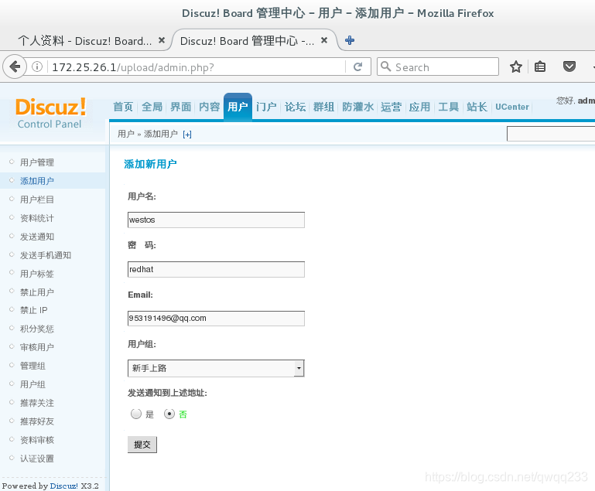Screen dimensions: 595x491
Task: Open 审核用户 in the sidebar
Action: (x=37, y=347)
